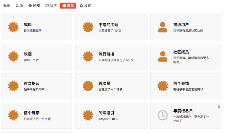Open the 首个链接 badge title
This screenshot has height=133, width=226.
[31, 113]
